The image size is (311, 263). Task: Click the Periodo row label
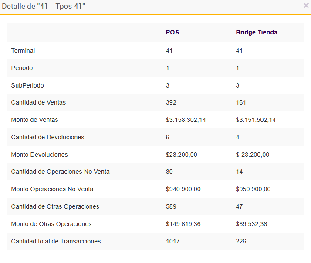(x=22, y=68)
